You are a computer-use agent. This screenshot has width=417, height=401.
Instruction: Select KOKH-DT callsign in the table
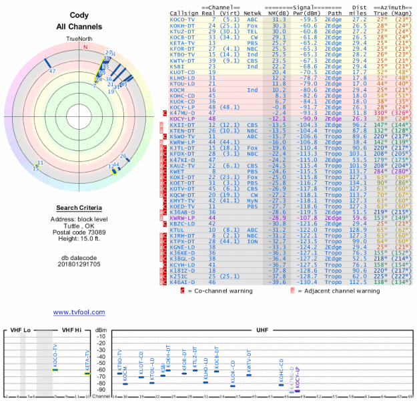(182, 26)
